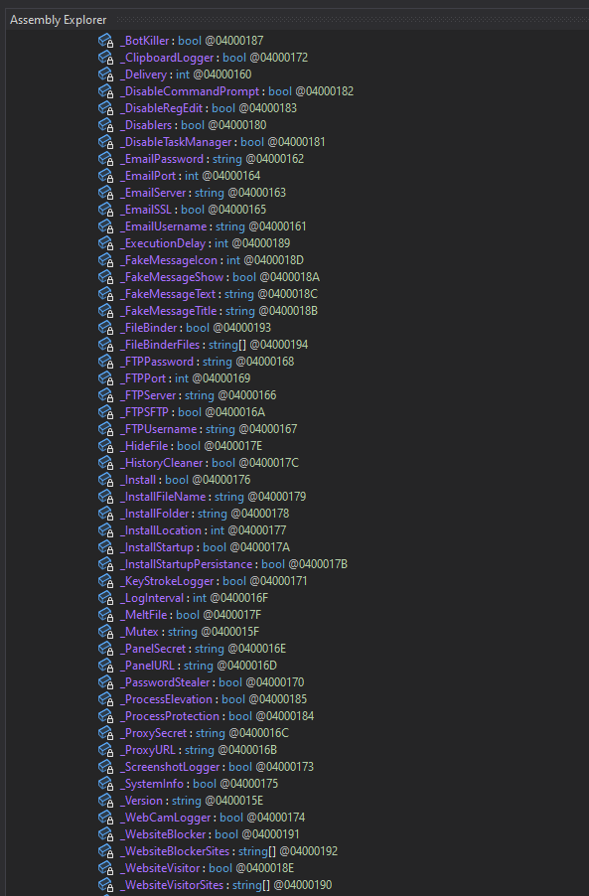Select the _WebsiteVisitorSites field name

click(x=172, y=885)
